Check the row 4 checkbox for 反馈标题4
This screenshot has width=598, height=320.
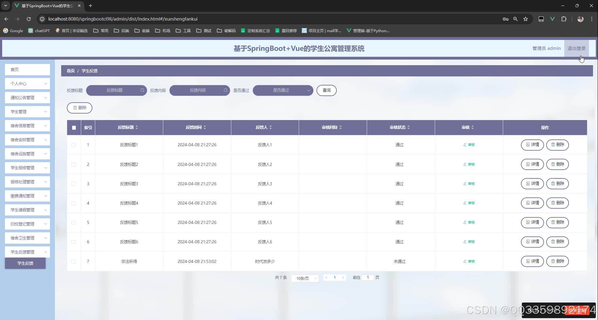coord(74,203)
